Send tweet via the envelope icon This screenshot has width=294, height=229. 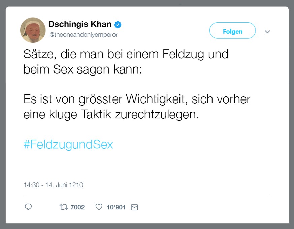[x=134, y=207]
